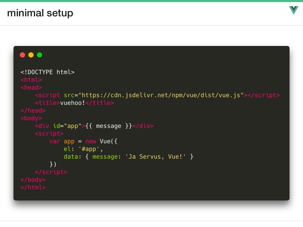Click the '<!DOCTYPE html>' line
This screenshot has height=227, width=303.
(x=48, y=72)
